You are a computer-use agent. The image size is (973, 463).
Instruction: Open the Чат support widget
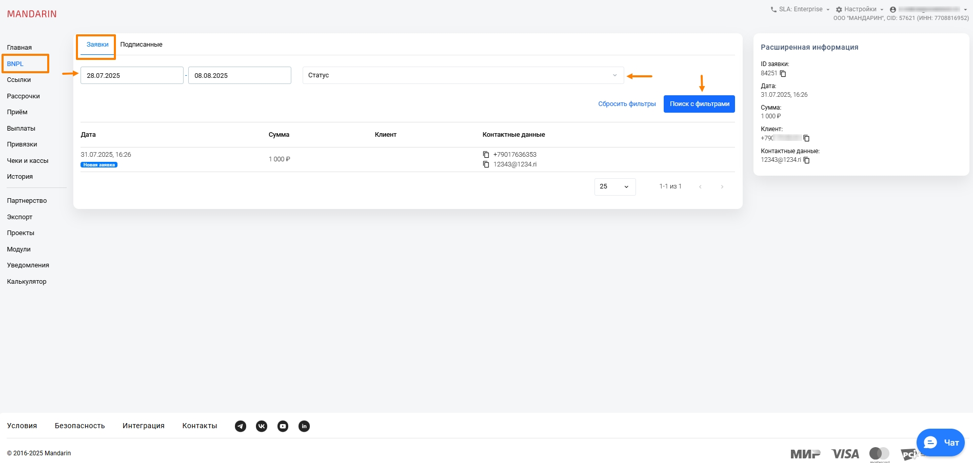(940, 443)
